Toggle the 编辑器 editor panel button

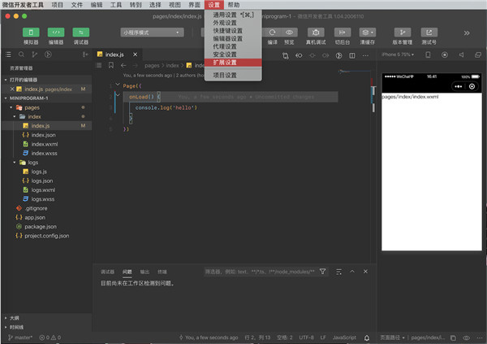(56, 33)
